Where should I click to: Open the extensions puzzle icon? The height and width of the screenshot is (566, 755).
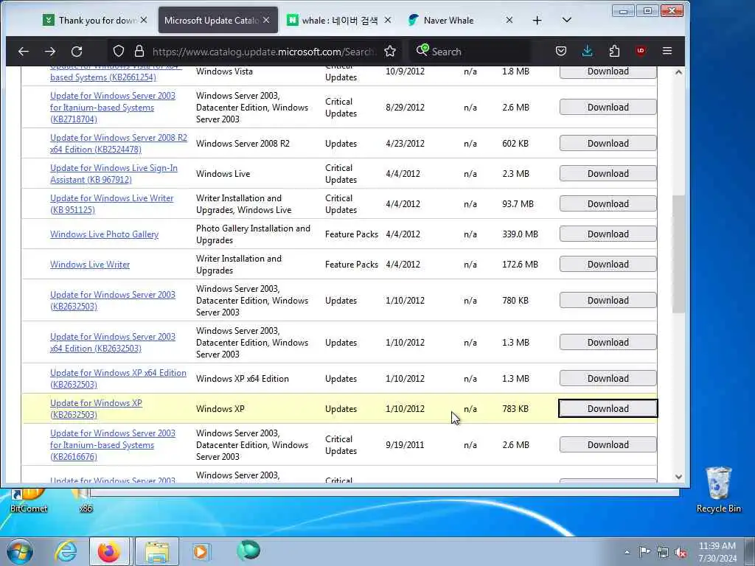pyautogui.click(x=614, y=51)
